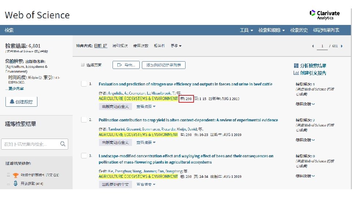Click the next page arrow

tap(342, 46)
